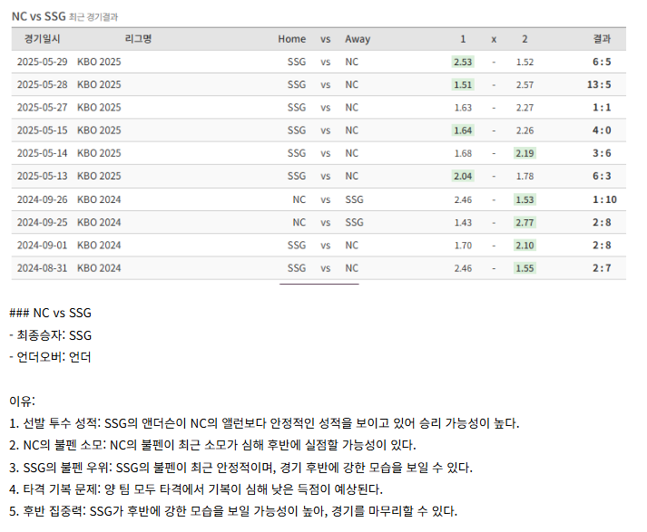Click the 리그명 column header

tap(138, 39)
